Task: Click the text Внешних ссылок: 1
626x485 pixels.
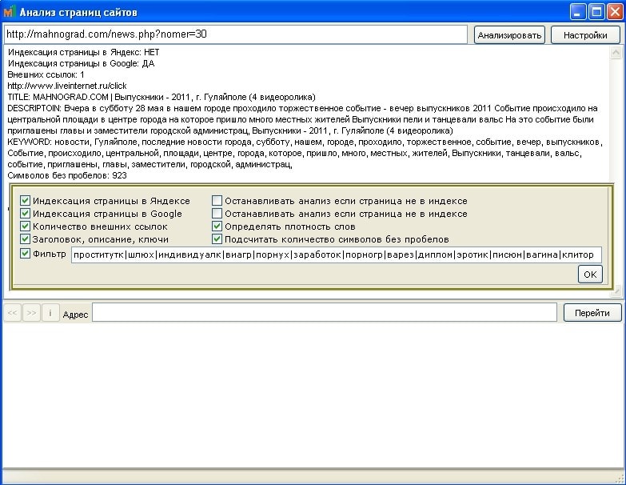Action: (x=46, y=74)
